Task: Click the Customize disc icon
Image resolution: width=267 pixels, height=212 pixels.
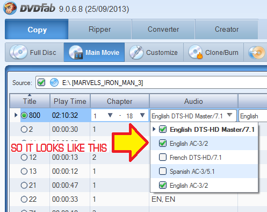Action: (x=136, y=52)
